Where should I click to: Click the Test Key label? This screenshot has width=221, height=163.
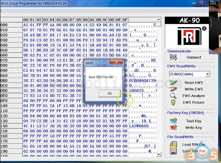click(194, 121)
